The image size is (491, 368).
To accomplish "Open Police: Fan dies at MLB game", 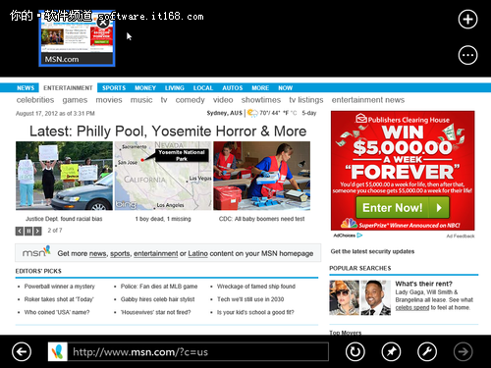I will 159,287.
